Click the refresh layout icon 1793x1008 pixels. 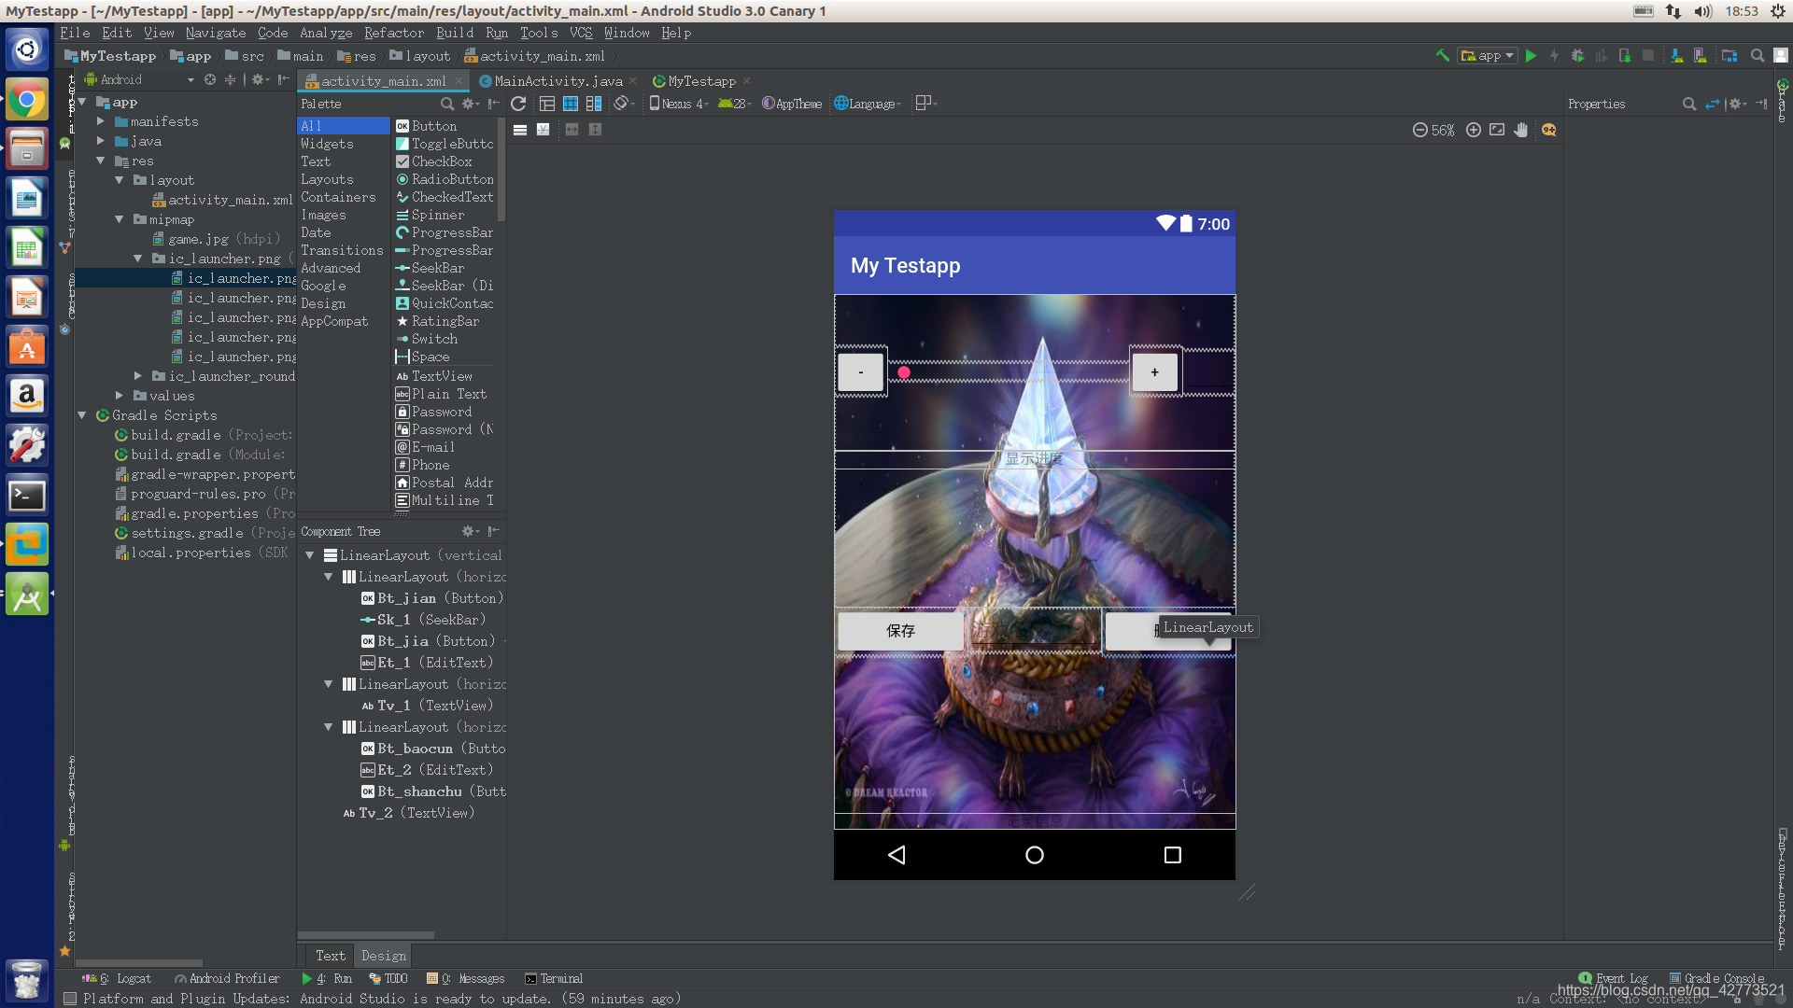518,104
